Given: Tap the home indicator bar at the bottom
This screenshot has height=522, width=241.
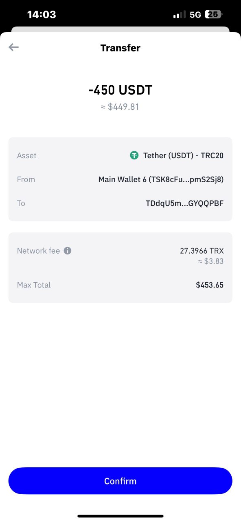Looking at the screenshot, I should coord(120,516).
